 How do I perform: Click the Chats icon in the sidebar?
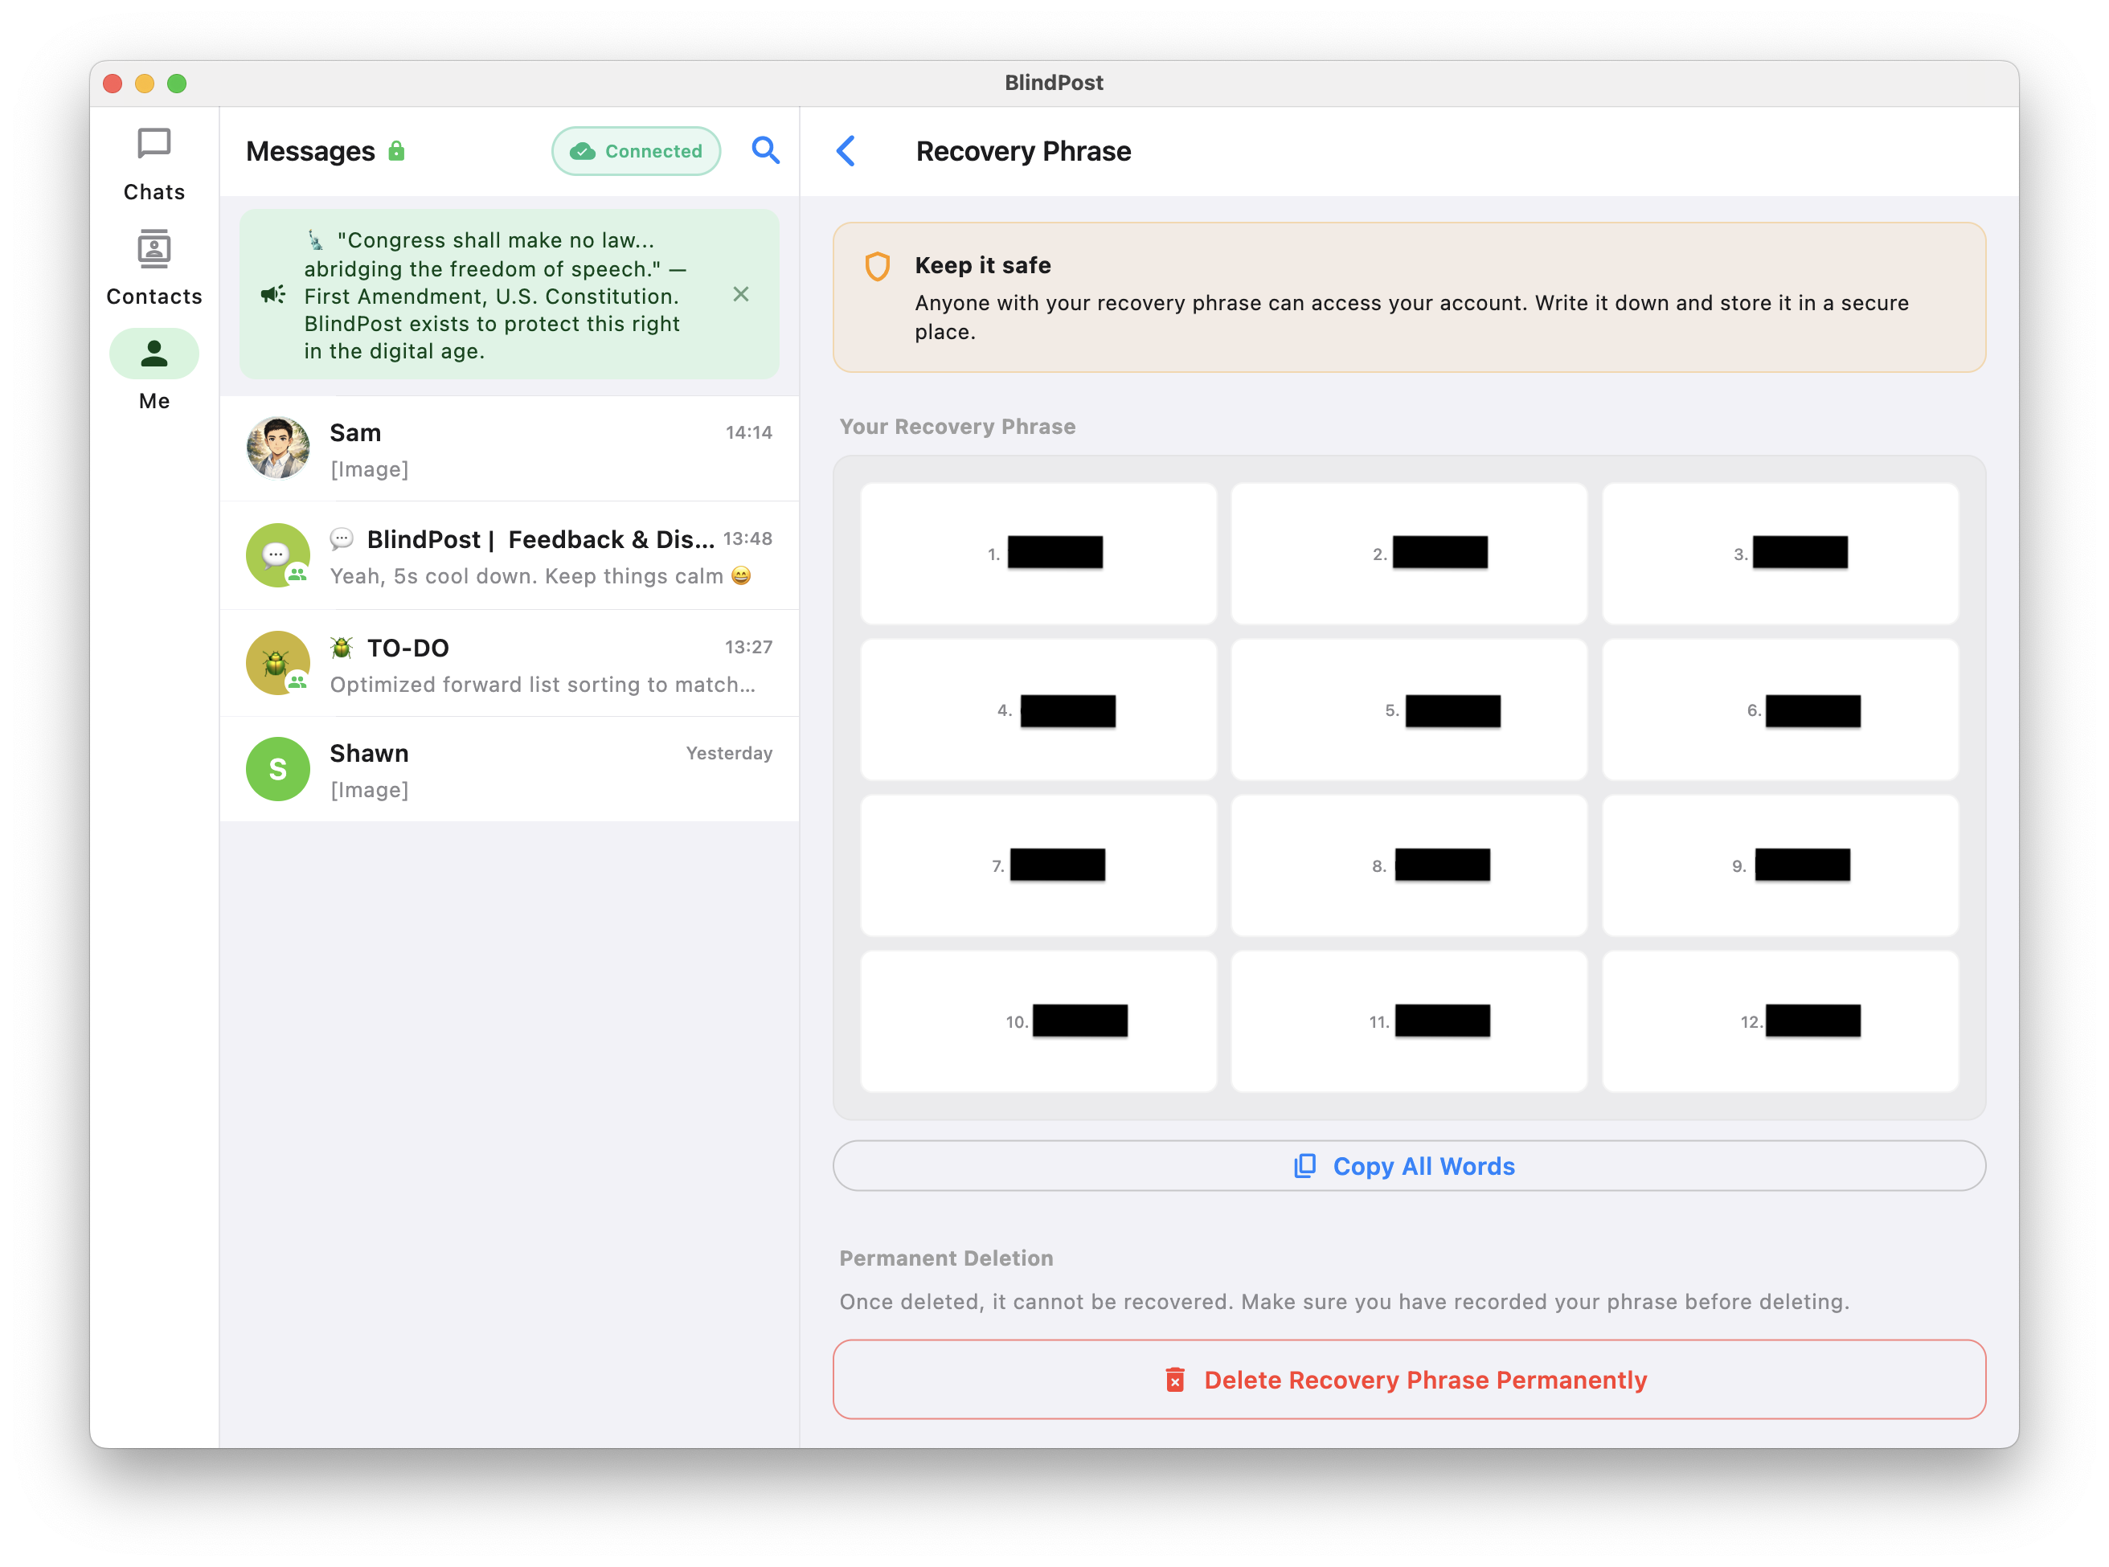pos(153,144)
